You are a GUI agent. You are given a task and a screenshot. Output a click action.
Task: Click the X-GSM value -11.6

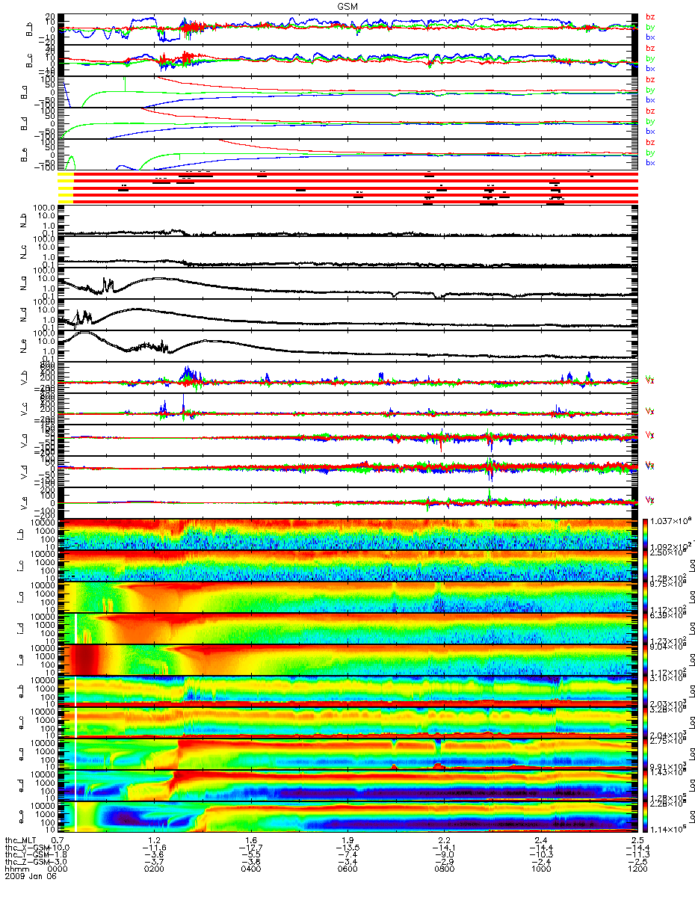pos(153,847)
